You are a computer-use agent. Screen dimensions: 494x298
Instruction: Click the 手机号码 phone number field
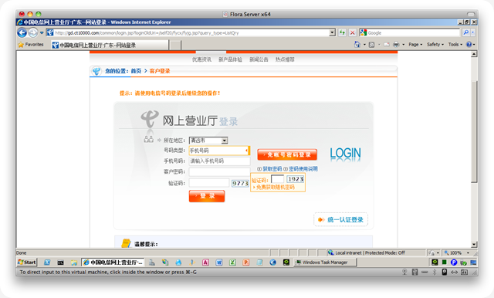tap(219, 161)
